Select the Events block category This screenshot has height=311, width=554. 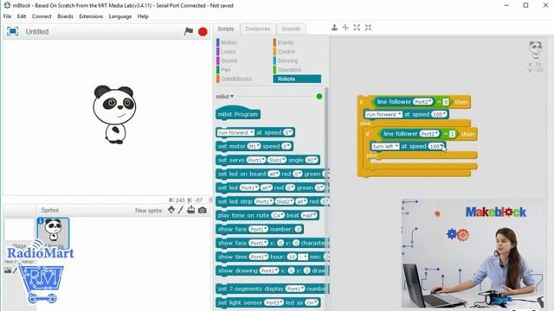click(x=286, y=42)
